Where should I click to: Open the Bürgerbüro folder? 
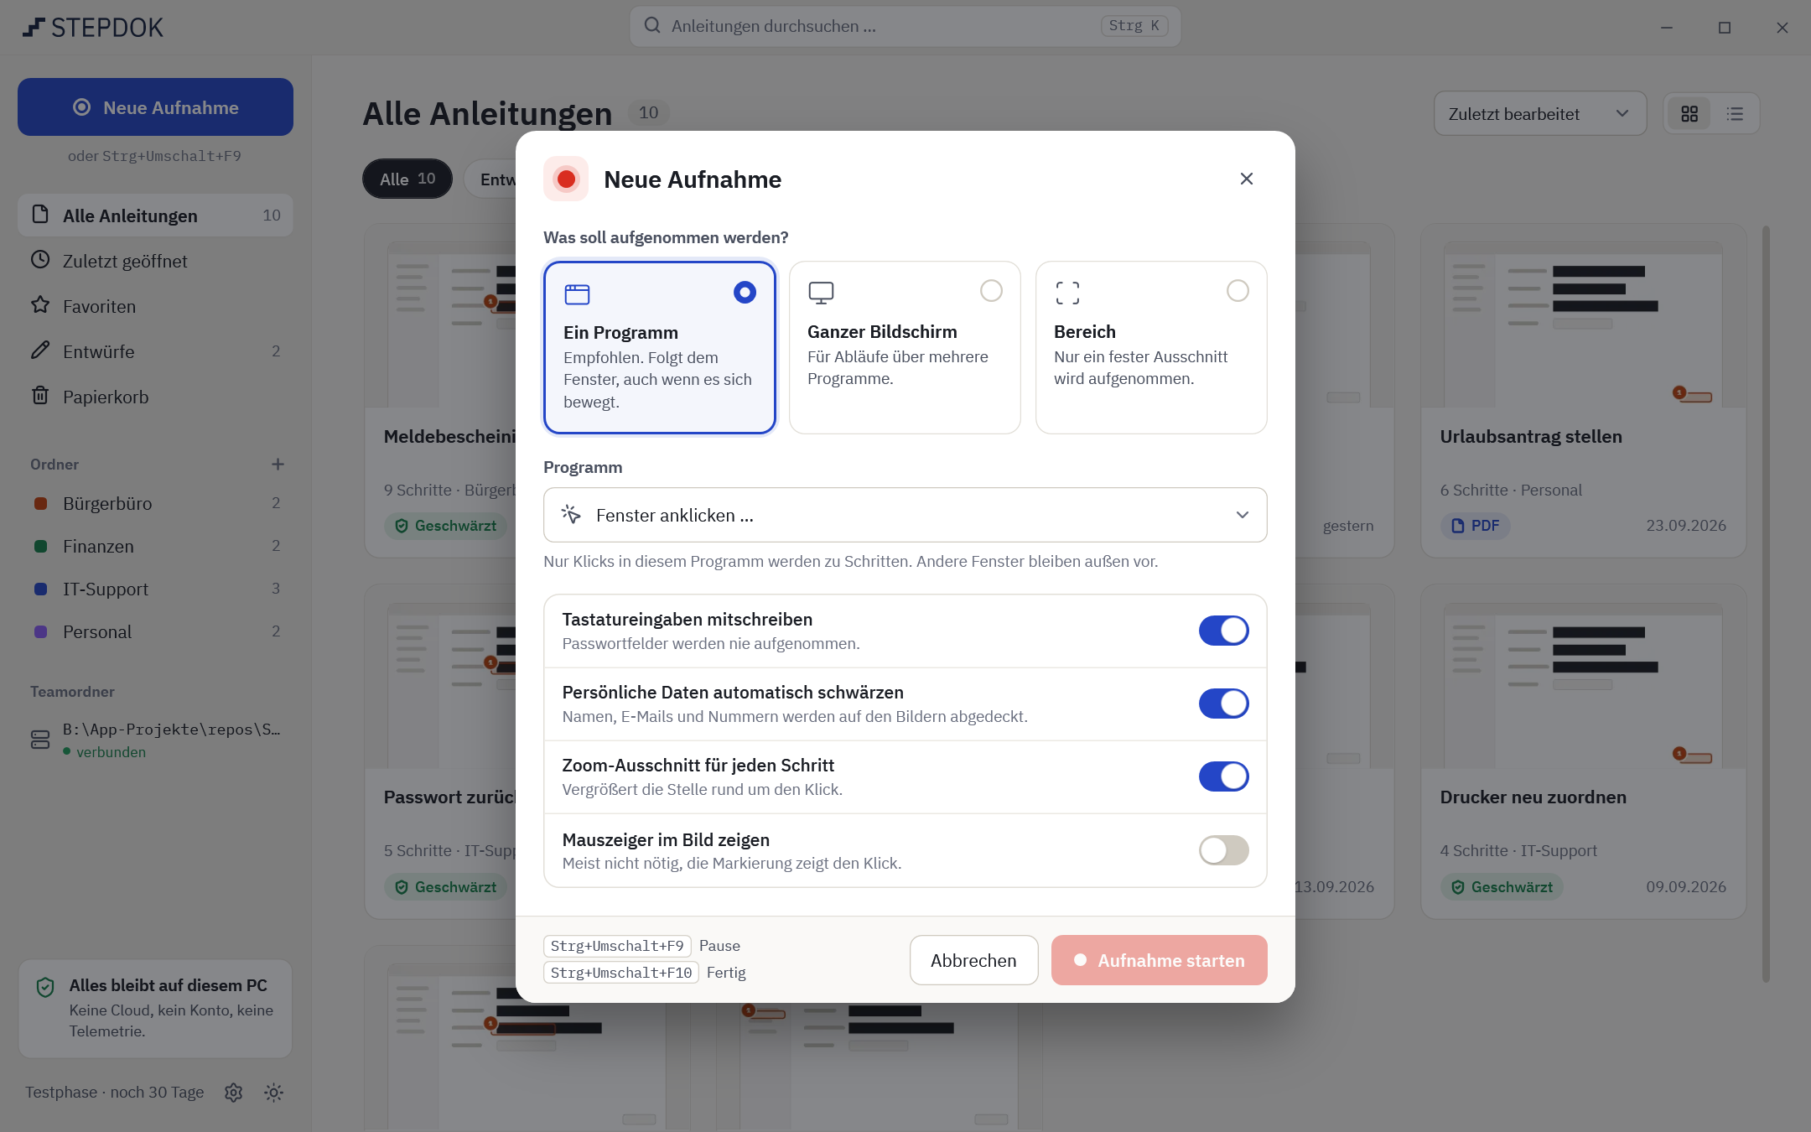(155, 503)
